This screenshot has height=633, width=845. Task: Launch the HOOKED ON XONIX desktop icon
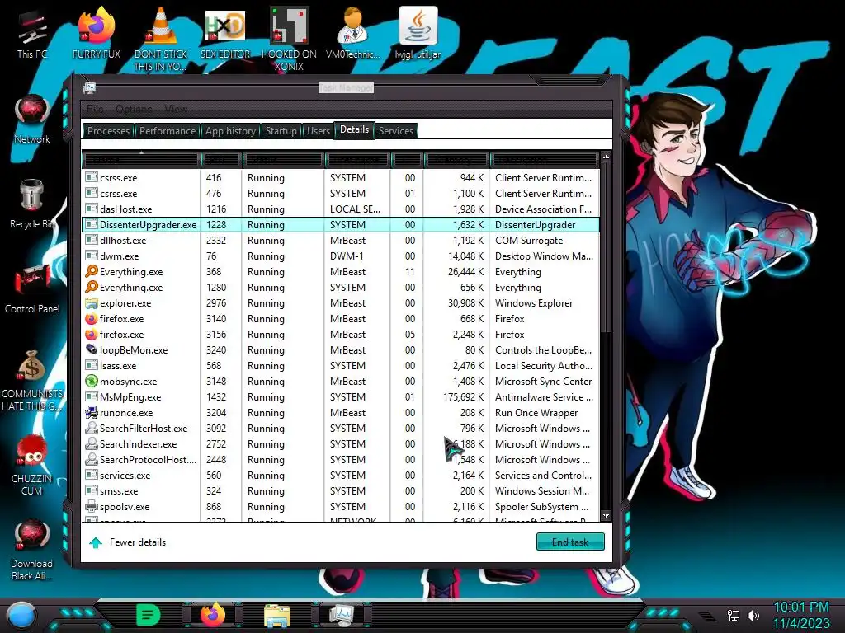click(x=289, y=38)
